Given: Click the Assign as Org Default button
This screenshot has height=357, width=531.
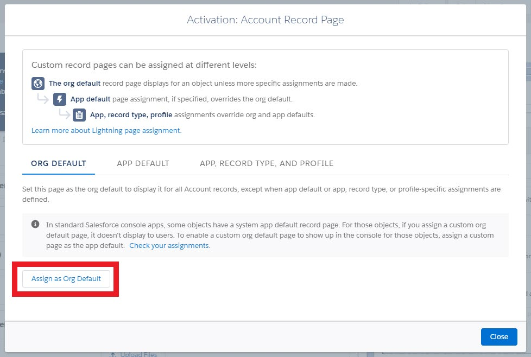Looking at the screenshot, I should click(66, 278).
